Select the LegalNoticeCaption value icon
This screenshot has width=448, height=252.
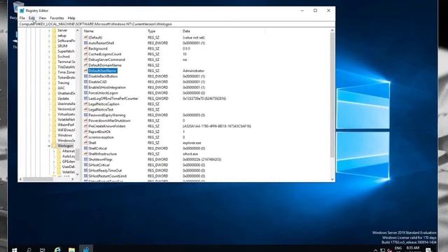pyautogui.click(x=85, y=104)
